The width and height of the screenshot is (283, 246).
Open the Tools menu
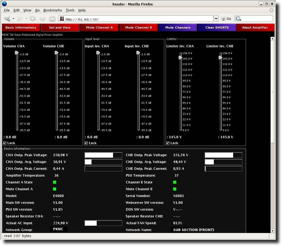click(x=70, y=10)
